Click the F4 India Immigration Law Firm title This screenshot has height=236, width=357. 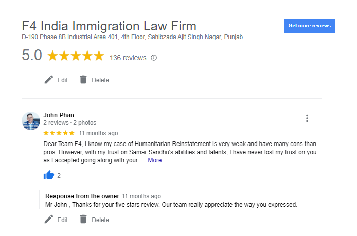pyautogui.click(x=109, y=26)
